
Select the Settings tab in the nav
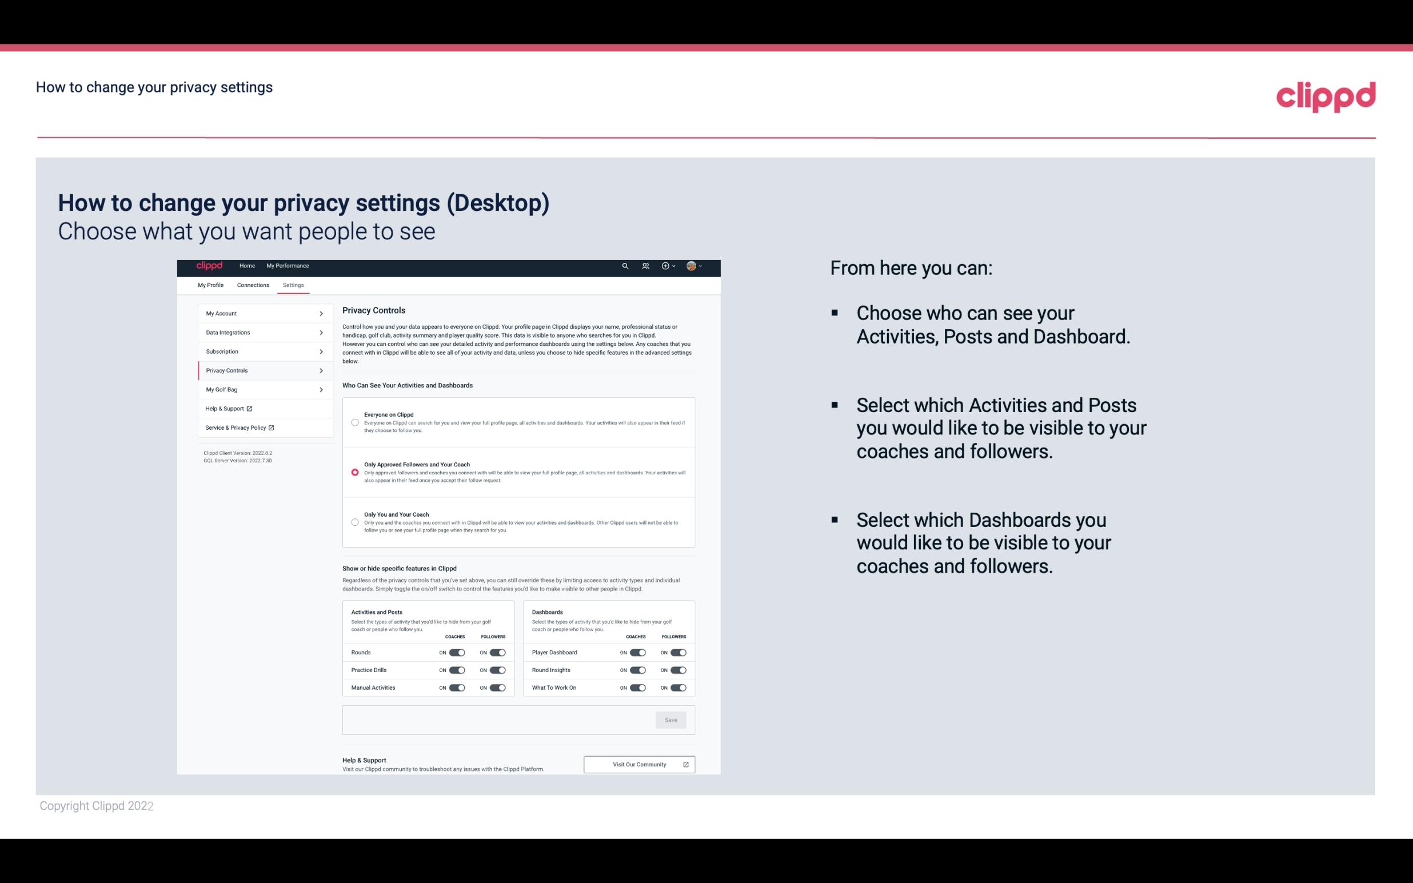point(293,285)
